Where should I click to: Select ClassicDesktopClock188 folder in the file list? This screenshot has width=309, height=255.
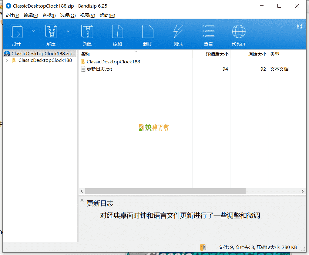point(113,62)
